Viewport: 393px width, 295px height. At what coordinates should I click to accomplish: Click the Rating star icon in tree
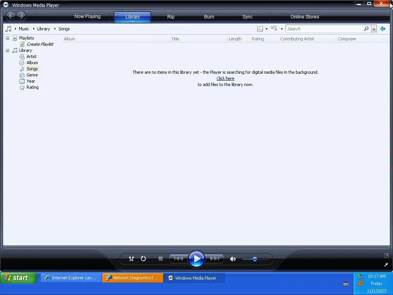coord(22,87)
